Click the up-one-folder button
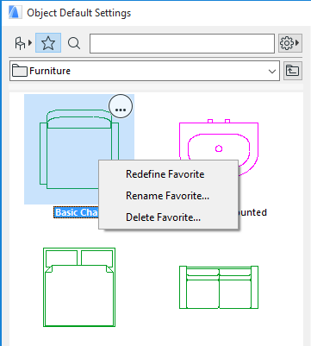Viewport: 311px width, 346px height. point(293,71)
